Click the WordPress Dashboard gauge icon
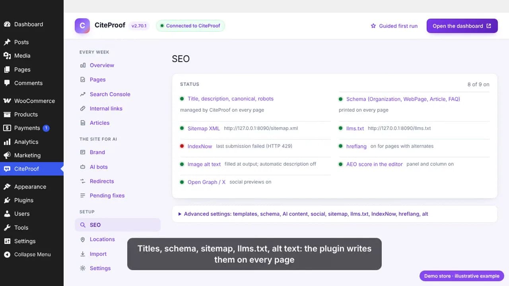Screen dimensions: 509x286 click(7, 24)
